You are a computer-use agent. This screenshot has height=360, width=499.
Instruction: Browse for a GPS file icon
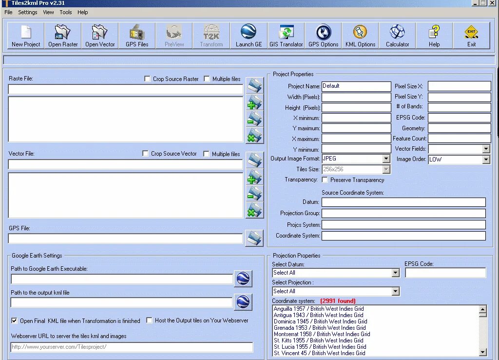click(x=254, y=238)
